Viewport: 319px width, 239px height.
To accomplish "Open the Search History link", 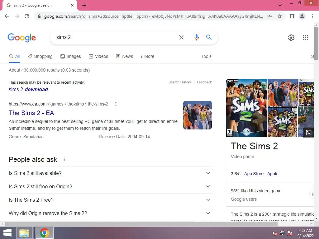I will tap(180, 82).
